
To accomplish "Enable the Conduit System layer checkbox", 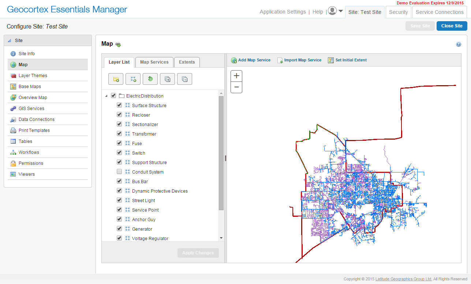I will (119, 172).
